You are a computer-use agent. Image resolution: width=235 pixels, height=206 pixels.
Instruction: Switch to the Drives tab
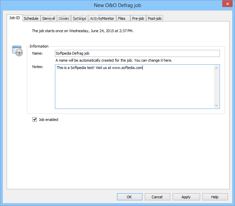click(x=64, y=18)
